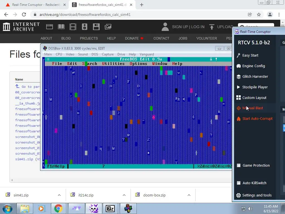Open PROJECTS page link

click(89, 38)
